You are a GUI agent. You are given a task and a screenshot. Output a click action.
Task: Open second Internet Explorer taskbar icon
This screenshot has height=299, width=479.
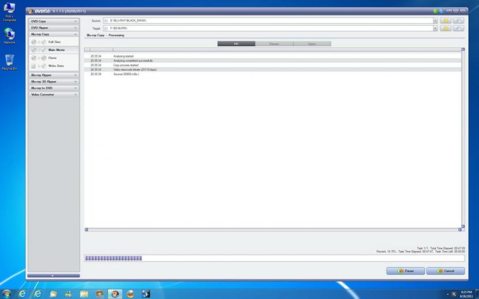pyautogui.click(x=38, y=294)
